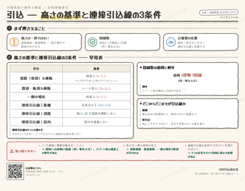The height and width of the screenshot is (191, 245).
Task: Click the 基準 table header
Action: (x=96, y=68)
